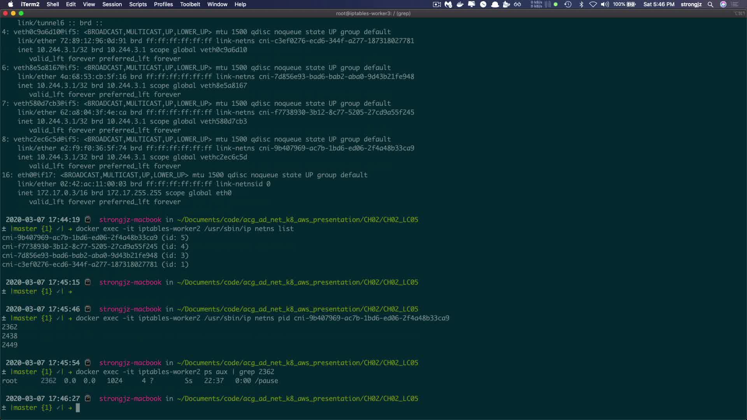Open the Scripts menu

pyautogui.click(x=138, y=4)
